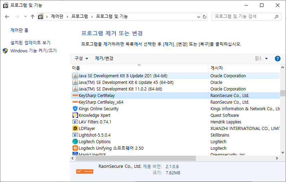Image resolution: width=286 pixels, height=182 pixels.
Task: Open the 제어판 홈 link
Action: coord(19,30)
